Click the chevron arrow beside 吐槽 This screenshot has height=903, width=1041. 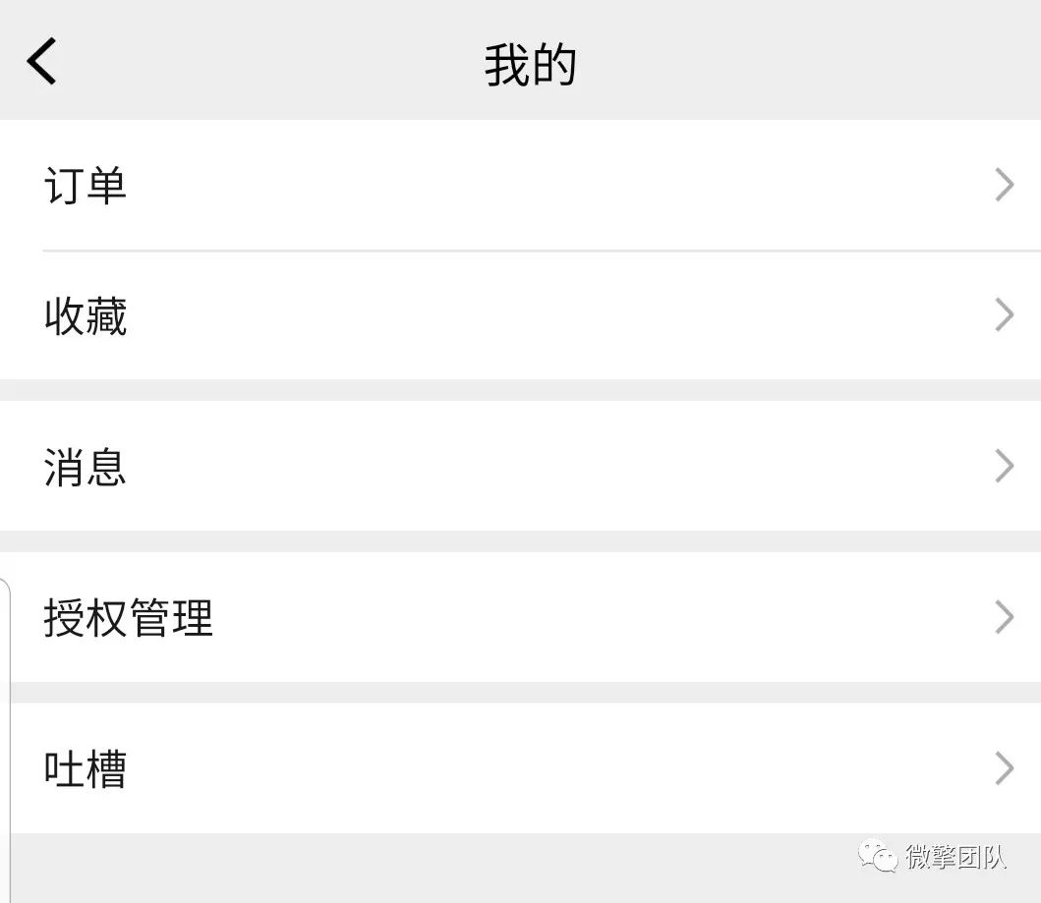point(1005,768)
